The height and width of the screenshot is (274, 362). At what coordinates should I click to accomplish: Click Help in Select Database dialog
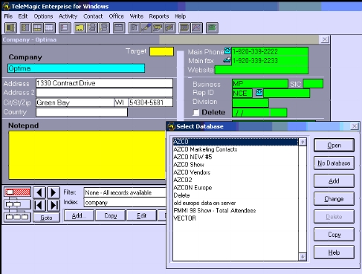(x=334, y=252)
